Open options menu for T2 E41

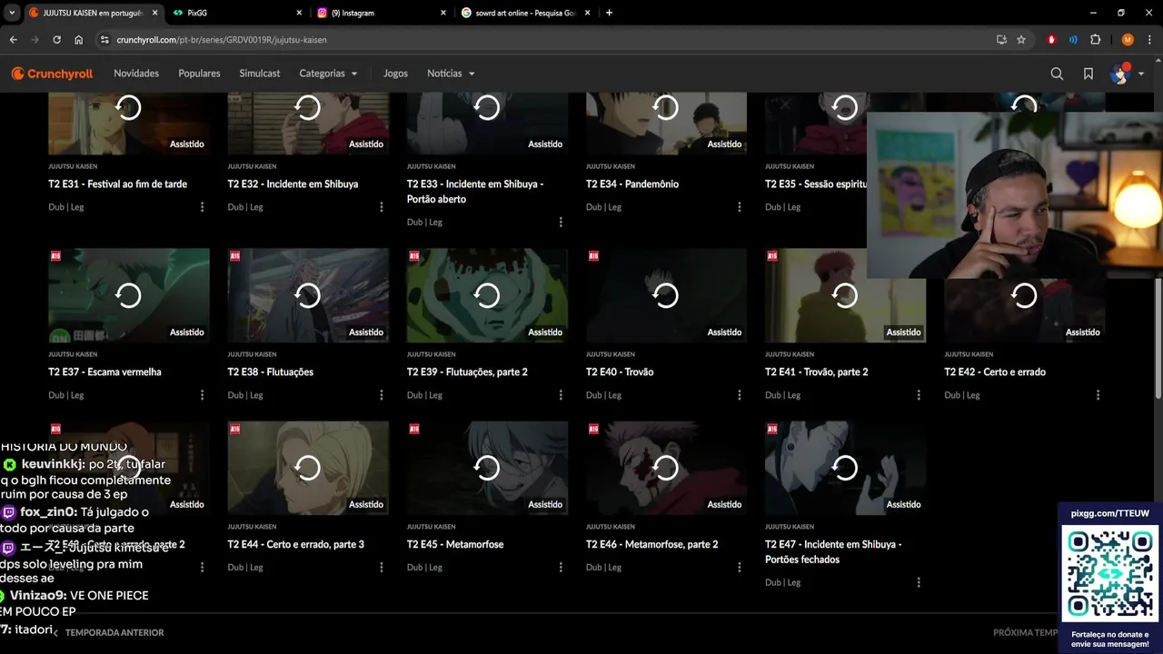918,395
